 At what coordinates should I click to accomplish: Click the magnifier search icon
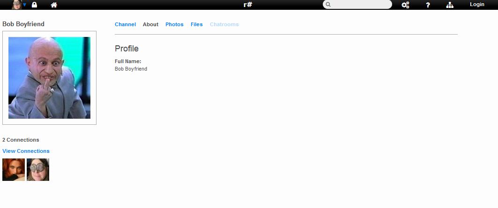click(328, 4)
